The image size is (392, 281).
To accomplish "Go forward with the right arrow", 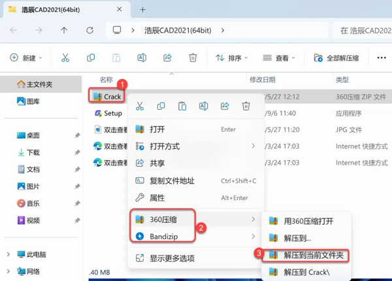I will (x=39, y=30).
